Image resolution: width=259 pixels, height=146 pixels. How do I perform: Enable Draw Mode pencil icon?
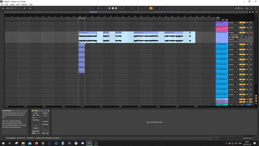point(236,8)
